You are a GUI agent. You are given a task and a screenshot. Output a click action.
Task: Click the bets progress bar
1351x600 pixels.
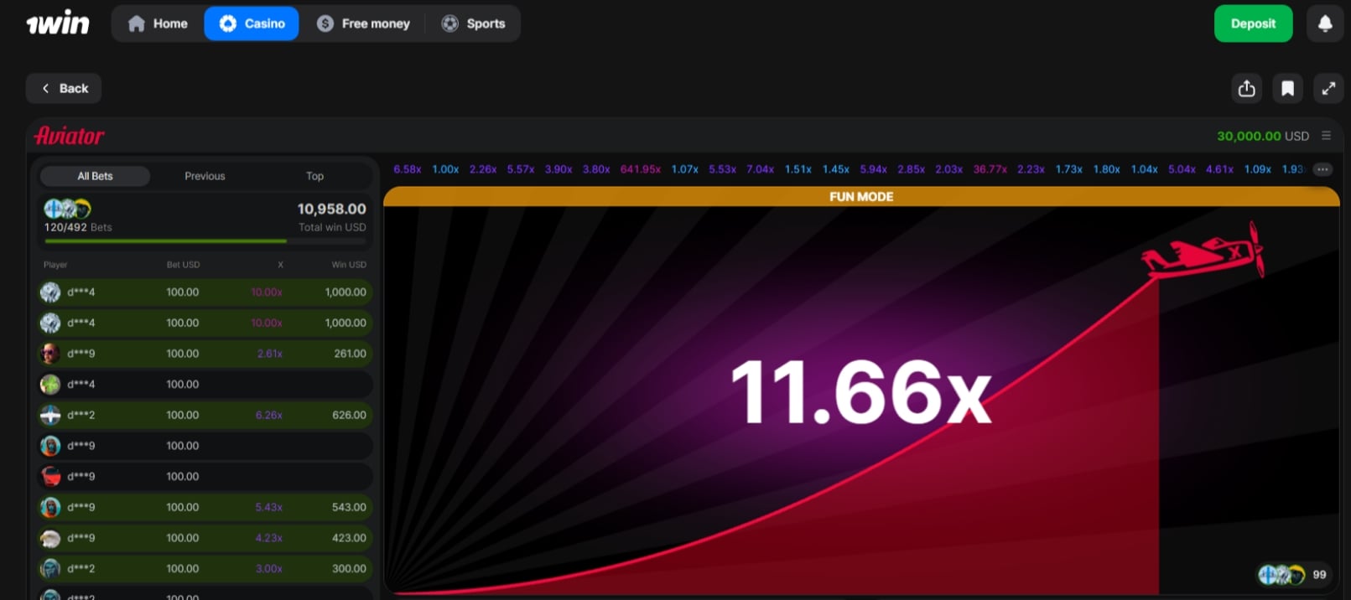click(204, 241)
